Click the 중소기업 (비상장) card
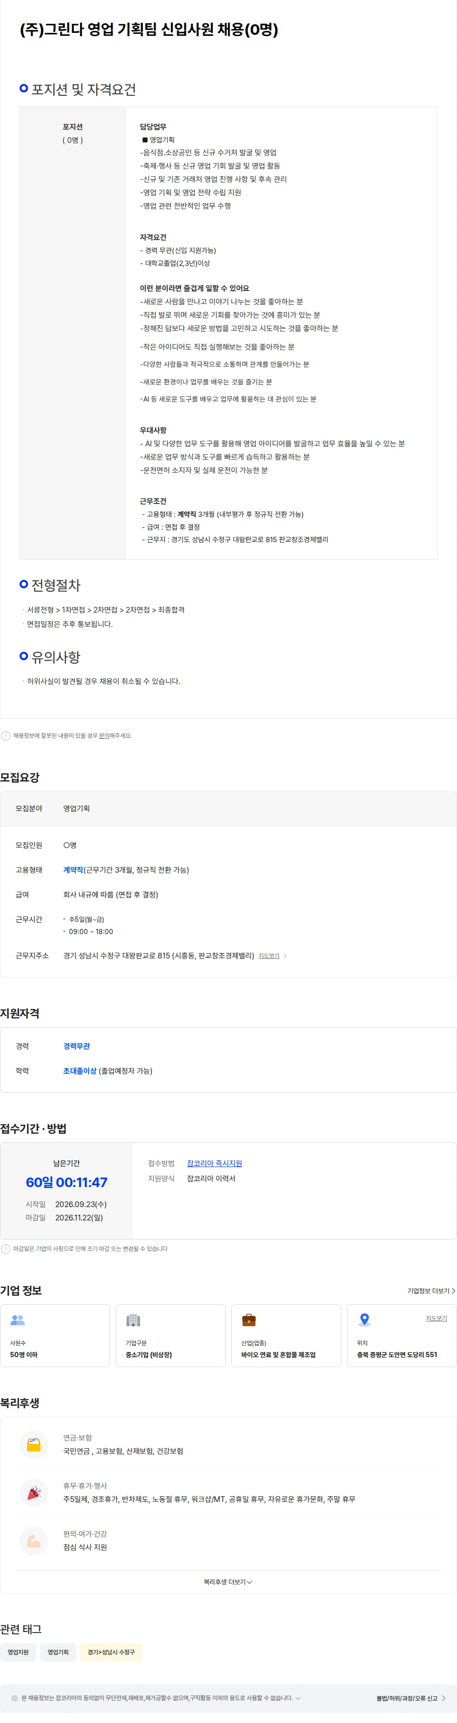The height and width of the screenshot is (1723, 457). click(x=170, y=1335)
